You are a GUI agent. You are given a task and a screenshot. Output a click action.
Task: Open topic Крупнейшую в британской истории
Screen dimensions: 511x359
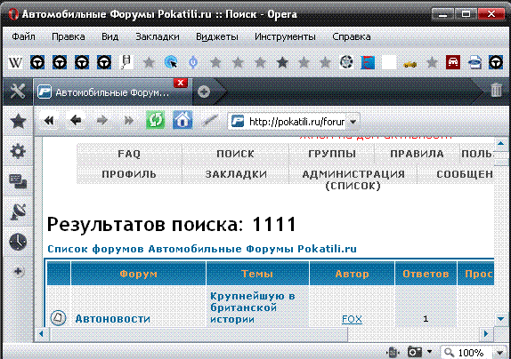point(253,307)
